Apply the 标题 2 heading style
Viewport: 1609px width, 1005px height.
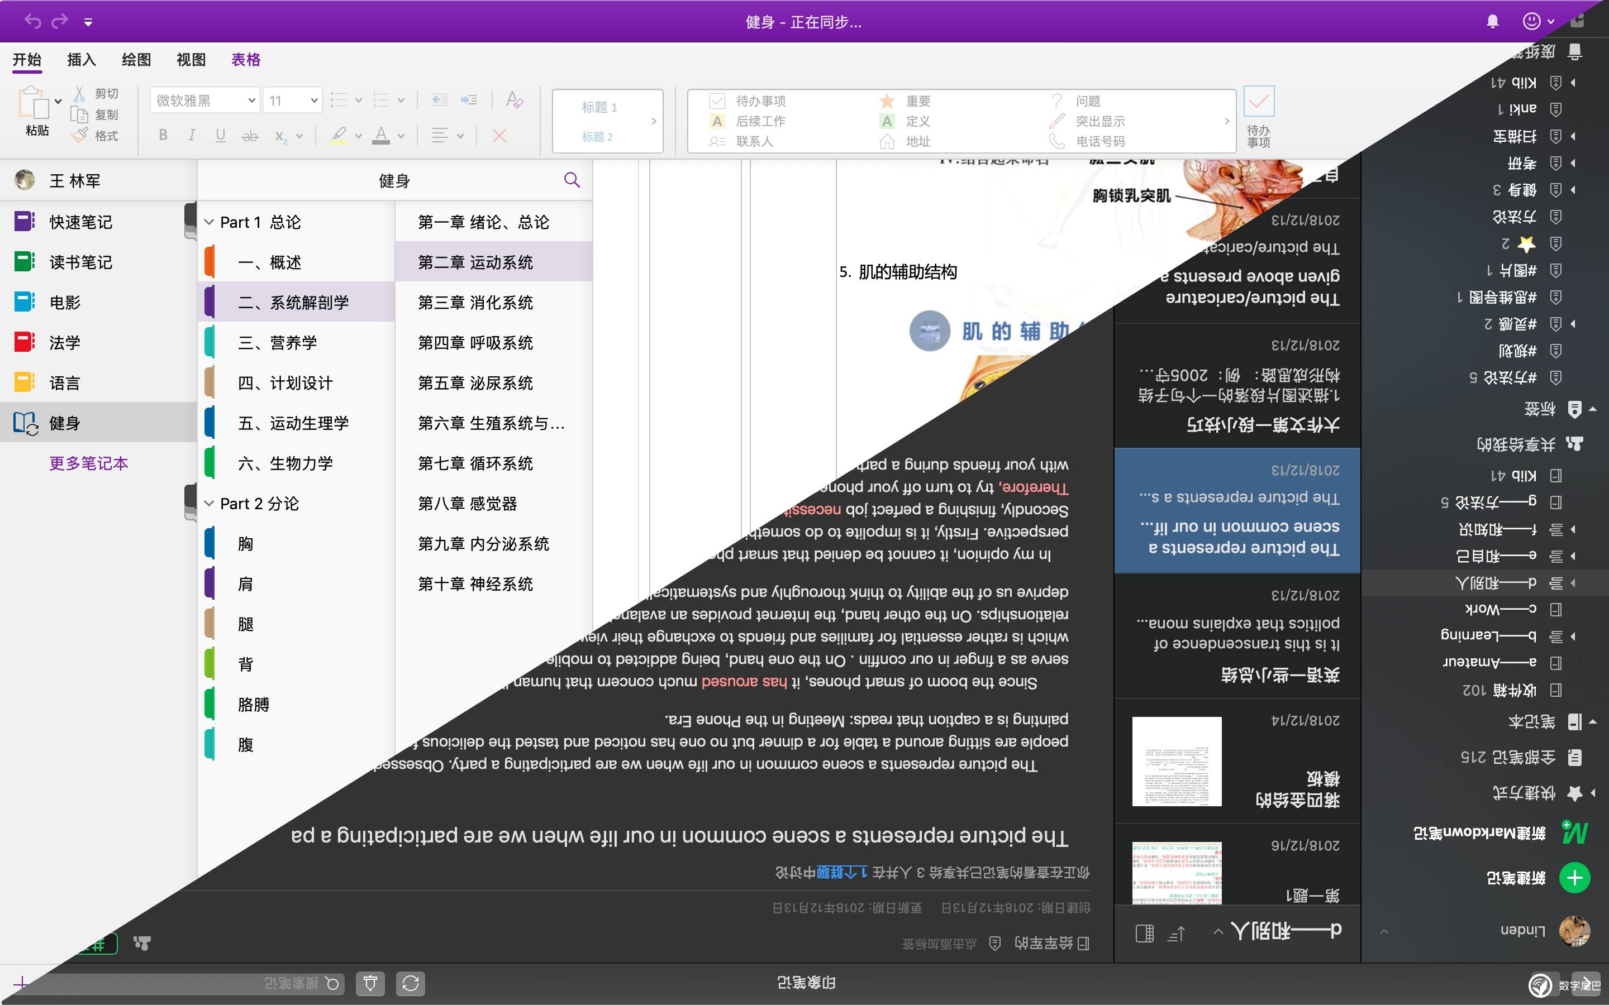pos(597,137)
